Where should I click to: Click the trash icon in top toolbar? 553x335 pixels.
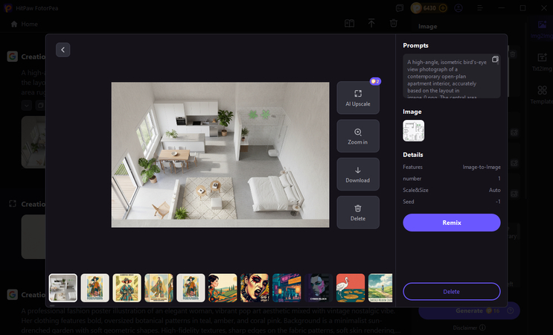click(394, 23)
